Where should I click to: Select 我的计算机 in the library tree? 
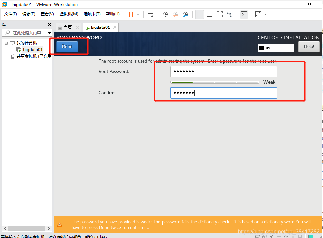[26, 43]
